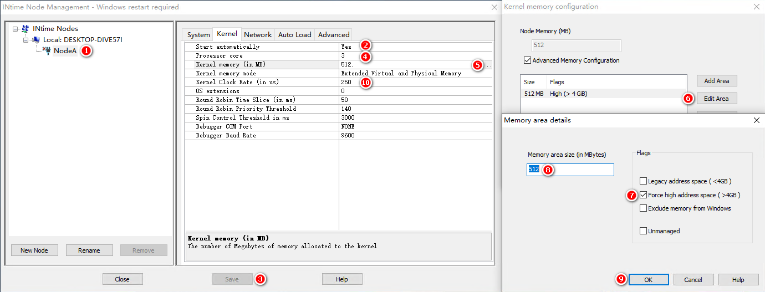Screen dimensions: 765x292
Task: Toggle the Unmanaged checkbox
Action: point(643,231)
